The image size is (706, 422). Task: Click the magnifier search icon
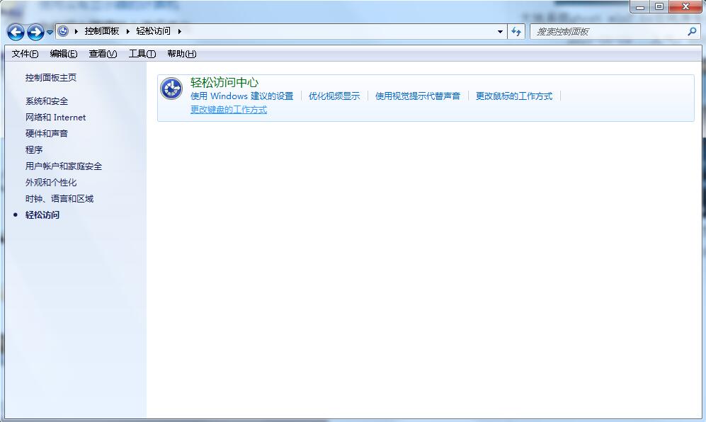[x=692, y=31]
